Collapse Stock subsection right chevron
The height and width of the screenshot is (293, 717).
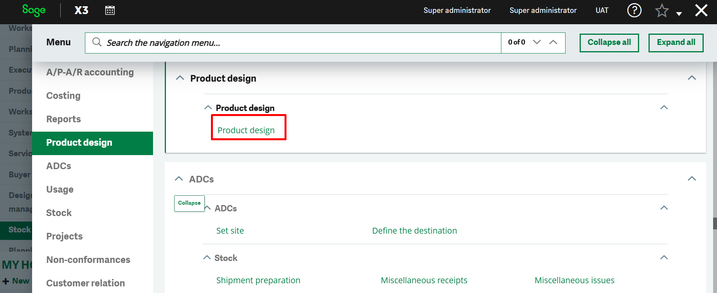[x=664, y=257]
